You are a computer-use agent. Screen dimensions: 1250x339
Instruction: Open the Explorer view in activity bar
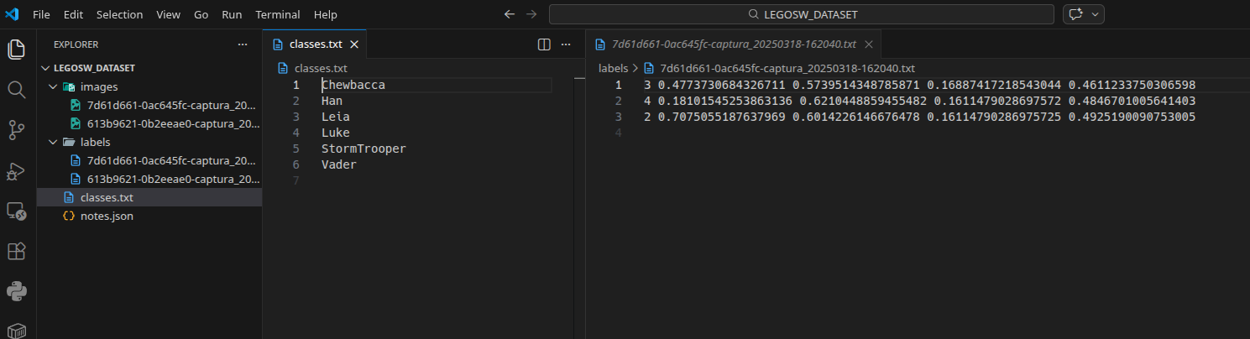tap(16, 49)
